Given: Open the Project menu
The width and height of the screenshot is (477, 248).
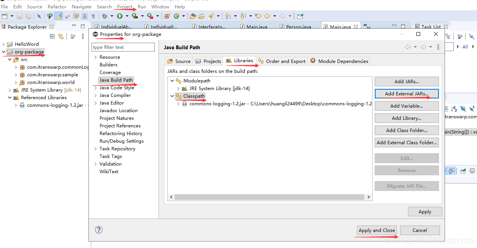Looking at the screenshot, I should 125,6.
